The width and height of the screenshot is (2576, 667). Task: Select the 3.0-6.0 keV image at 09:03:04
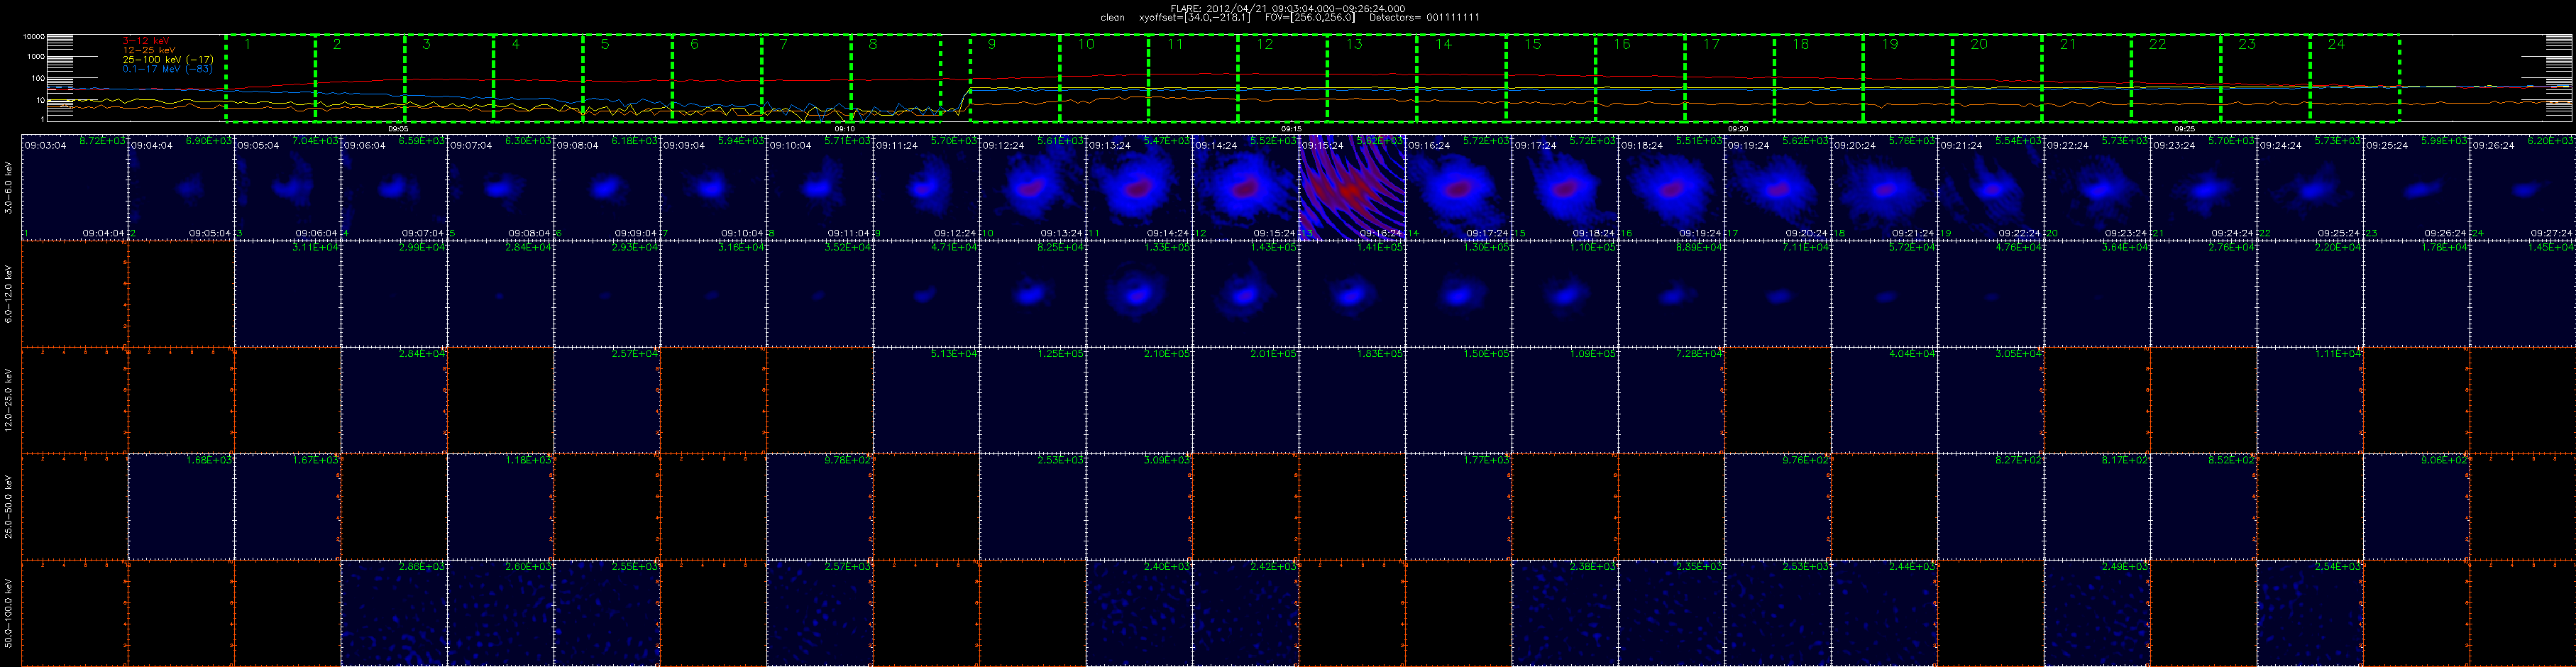click(x=74, y=188)
